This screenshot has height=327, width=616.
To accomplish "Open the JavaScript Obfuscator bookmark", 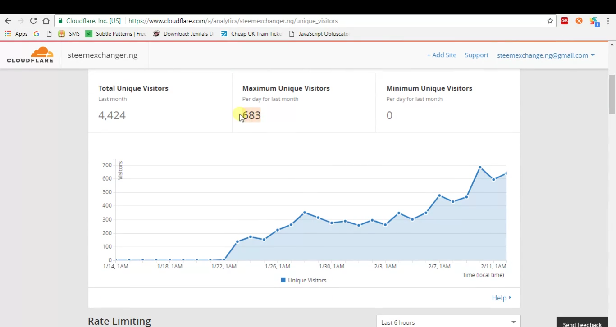I will [319, 34].
